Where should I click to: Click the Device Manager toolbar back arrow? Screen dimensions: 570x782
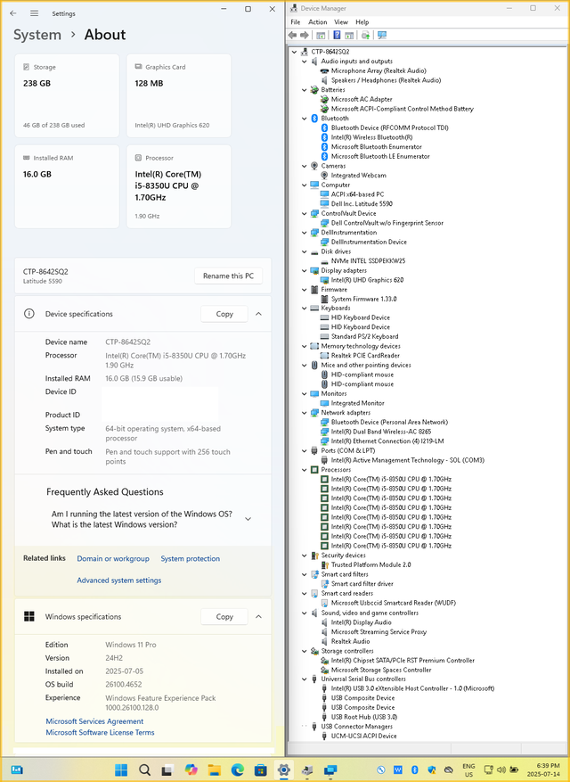click(292, 36)
